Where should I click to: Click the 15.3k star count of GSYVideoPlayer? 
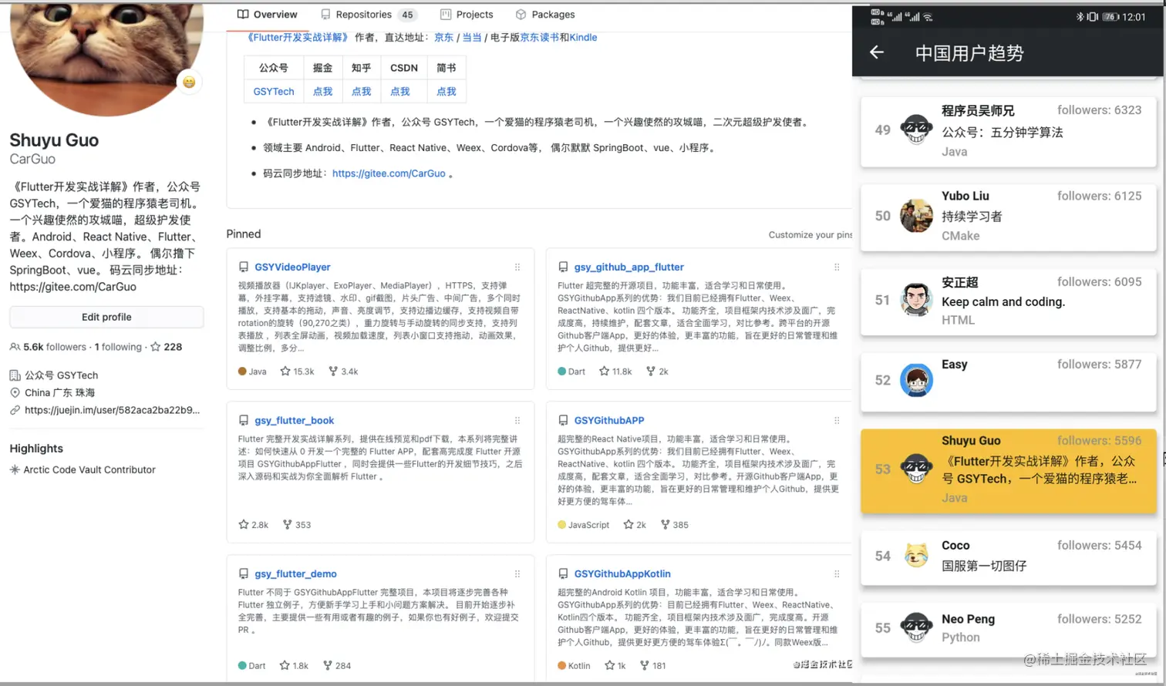[297, 372]
